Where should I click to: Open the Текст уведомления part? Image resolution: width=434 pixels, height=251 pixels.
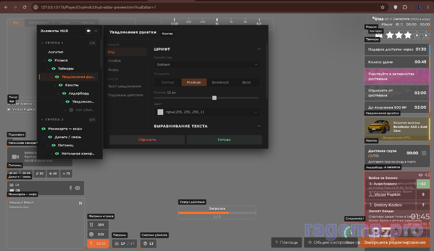(125, 86)
